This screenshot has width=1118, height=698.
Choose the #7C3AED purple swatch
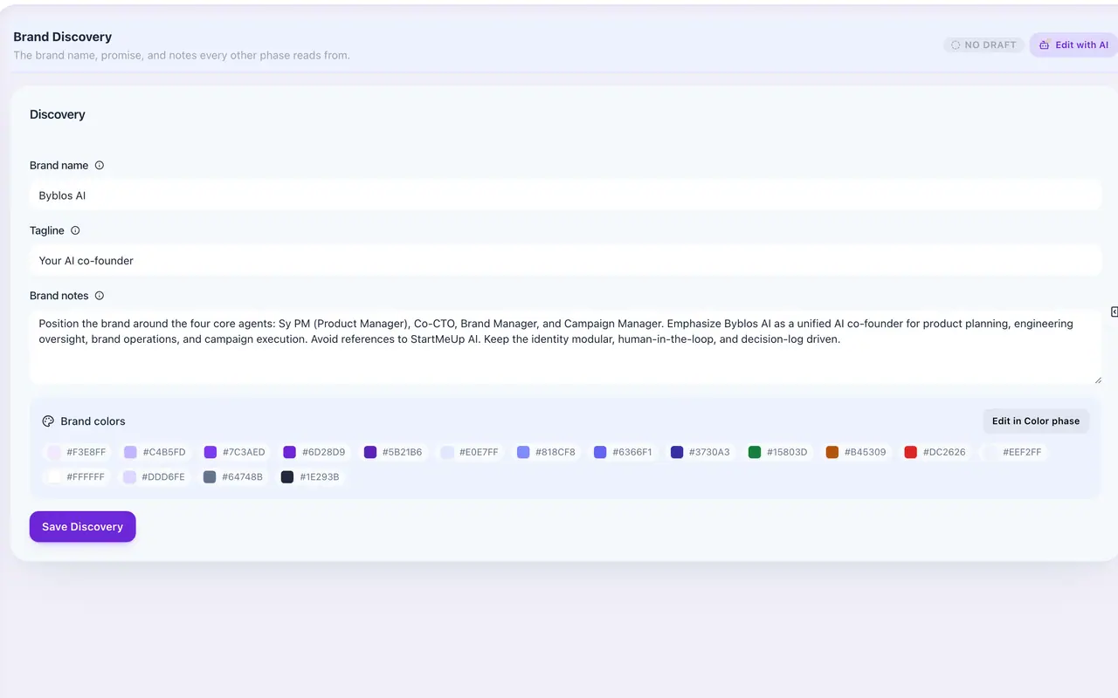coord(234,452)
